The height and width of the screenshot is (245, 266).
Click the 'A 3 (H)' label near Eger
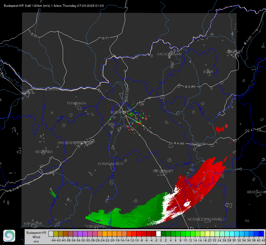click(190, 87)
